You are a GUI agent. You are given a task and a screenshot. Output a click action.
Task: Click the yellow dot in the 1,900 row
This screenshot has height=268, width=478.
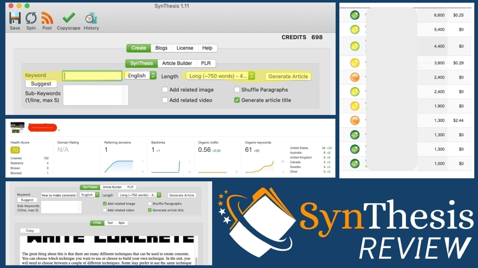point(355,106)
